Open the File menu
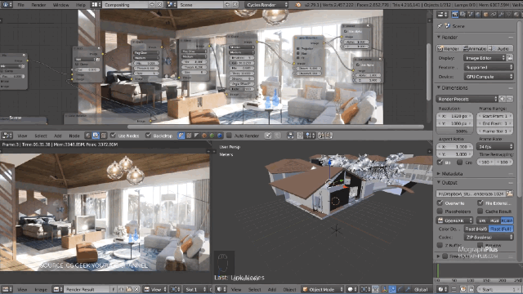 (20, 5)
